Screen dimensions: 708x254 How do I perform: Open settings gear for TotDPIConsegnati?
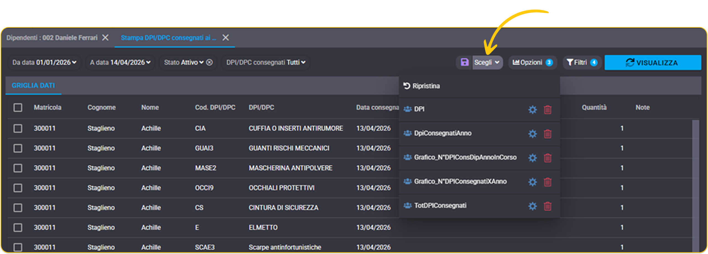532,206
